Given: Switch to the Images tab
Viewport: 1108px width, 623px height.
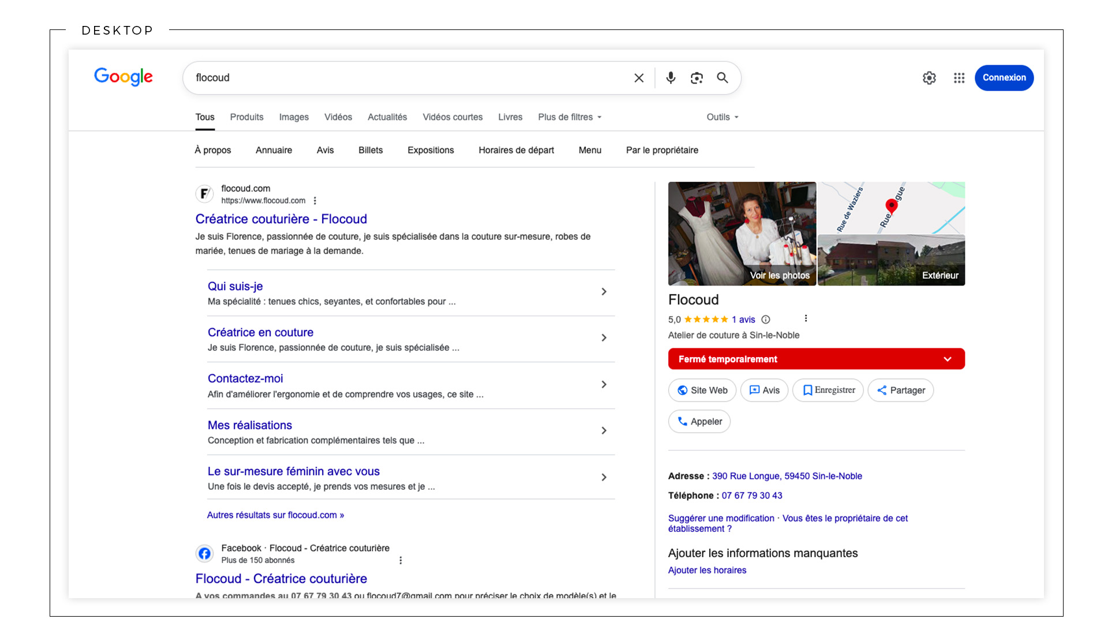Looking at the screenshot, I should click(294, 117).
